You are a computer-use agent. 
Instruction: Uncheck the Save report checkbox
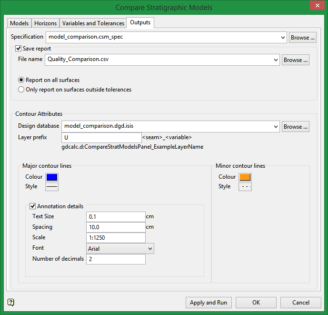[19, 49]
